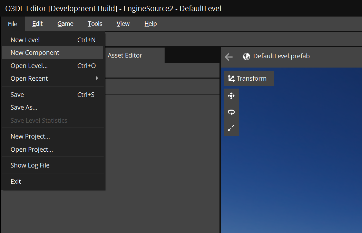Screen dimensions: 362x233
Task: Click the back arrow beside DefaultLevel.prefab
Action: pyautogui.click(x=228, y=57)
